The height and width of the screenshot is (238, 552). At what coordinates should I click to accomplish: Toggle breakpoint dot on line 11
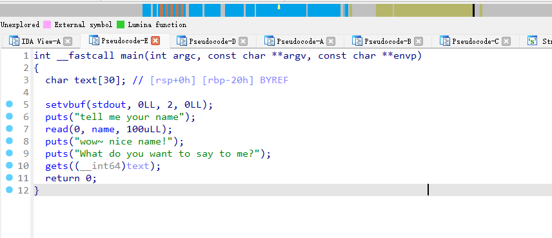(9, 177)
